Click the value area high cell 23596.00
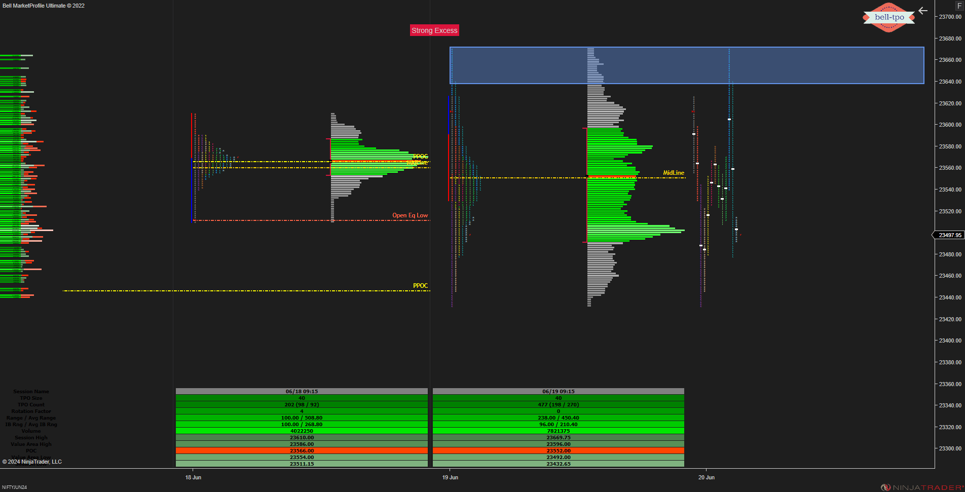 559,444
